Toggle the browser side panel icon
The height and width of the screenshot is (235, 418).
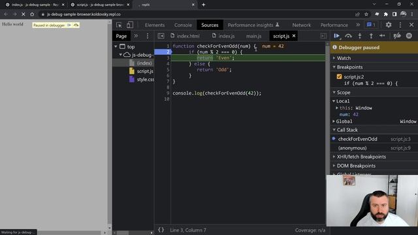point(394,14)
